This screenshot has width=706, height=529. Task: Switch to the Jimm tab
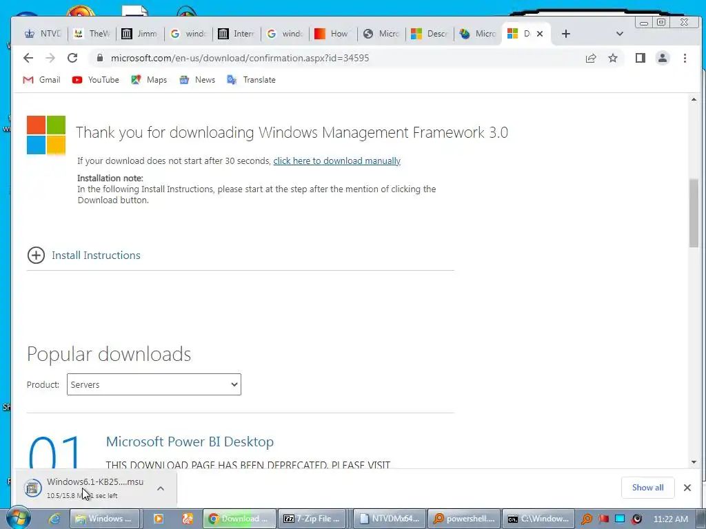click(140, 34)
